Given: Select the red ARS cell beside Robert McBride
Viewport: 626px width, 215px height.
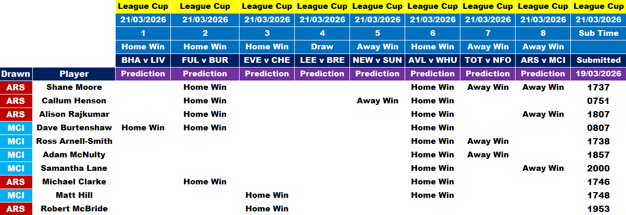Looking at the screenshot, I should [16, 209].
